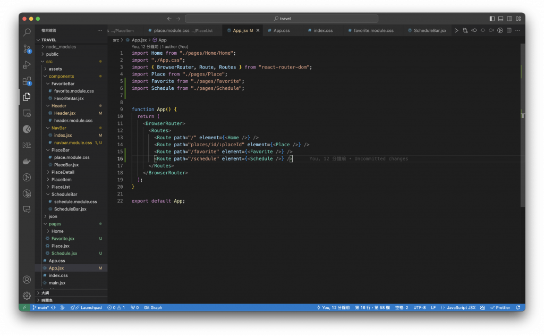Click Customize Layout icon in the title bar
The height and width of the screenshot is (336, 544).
point(518,19)
